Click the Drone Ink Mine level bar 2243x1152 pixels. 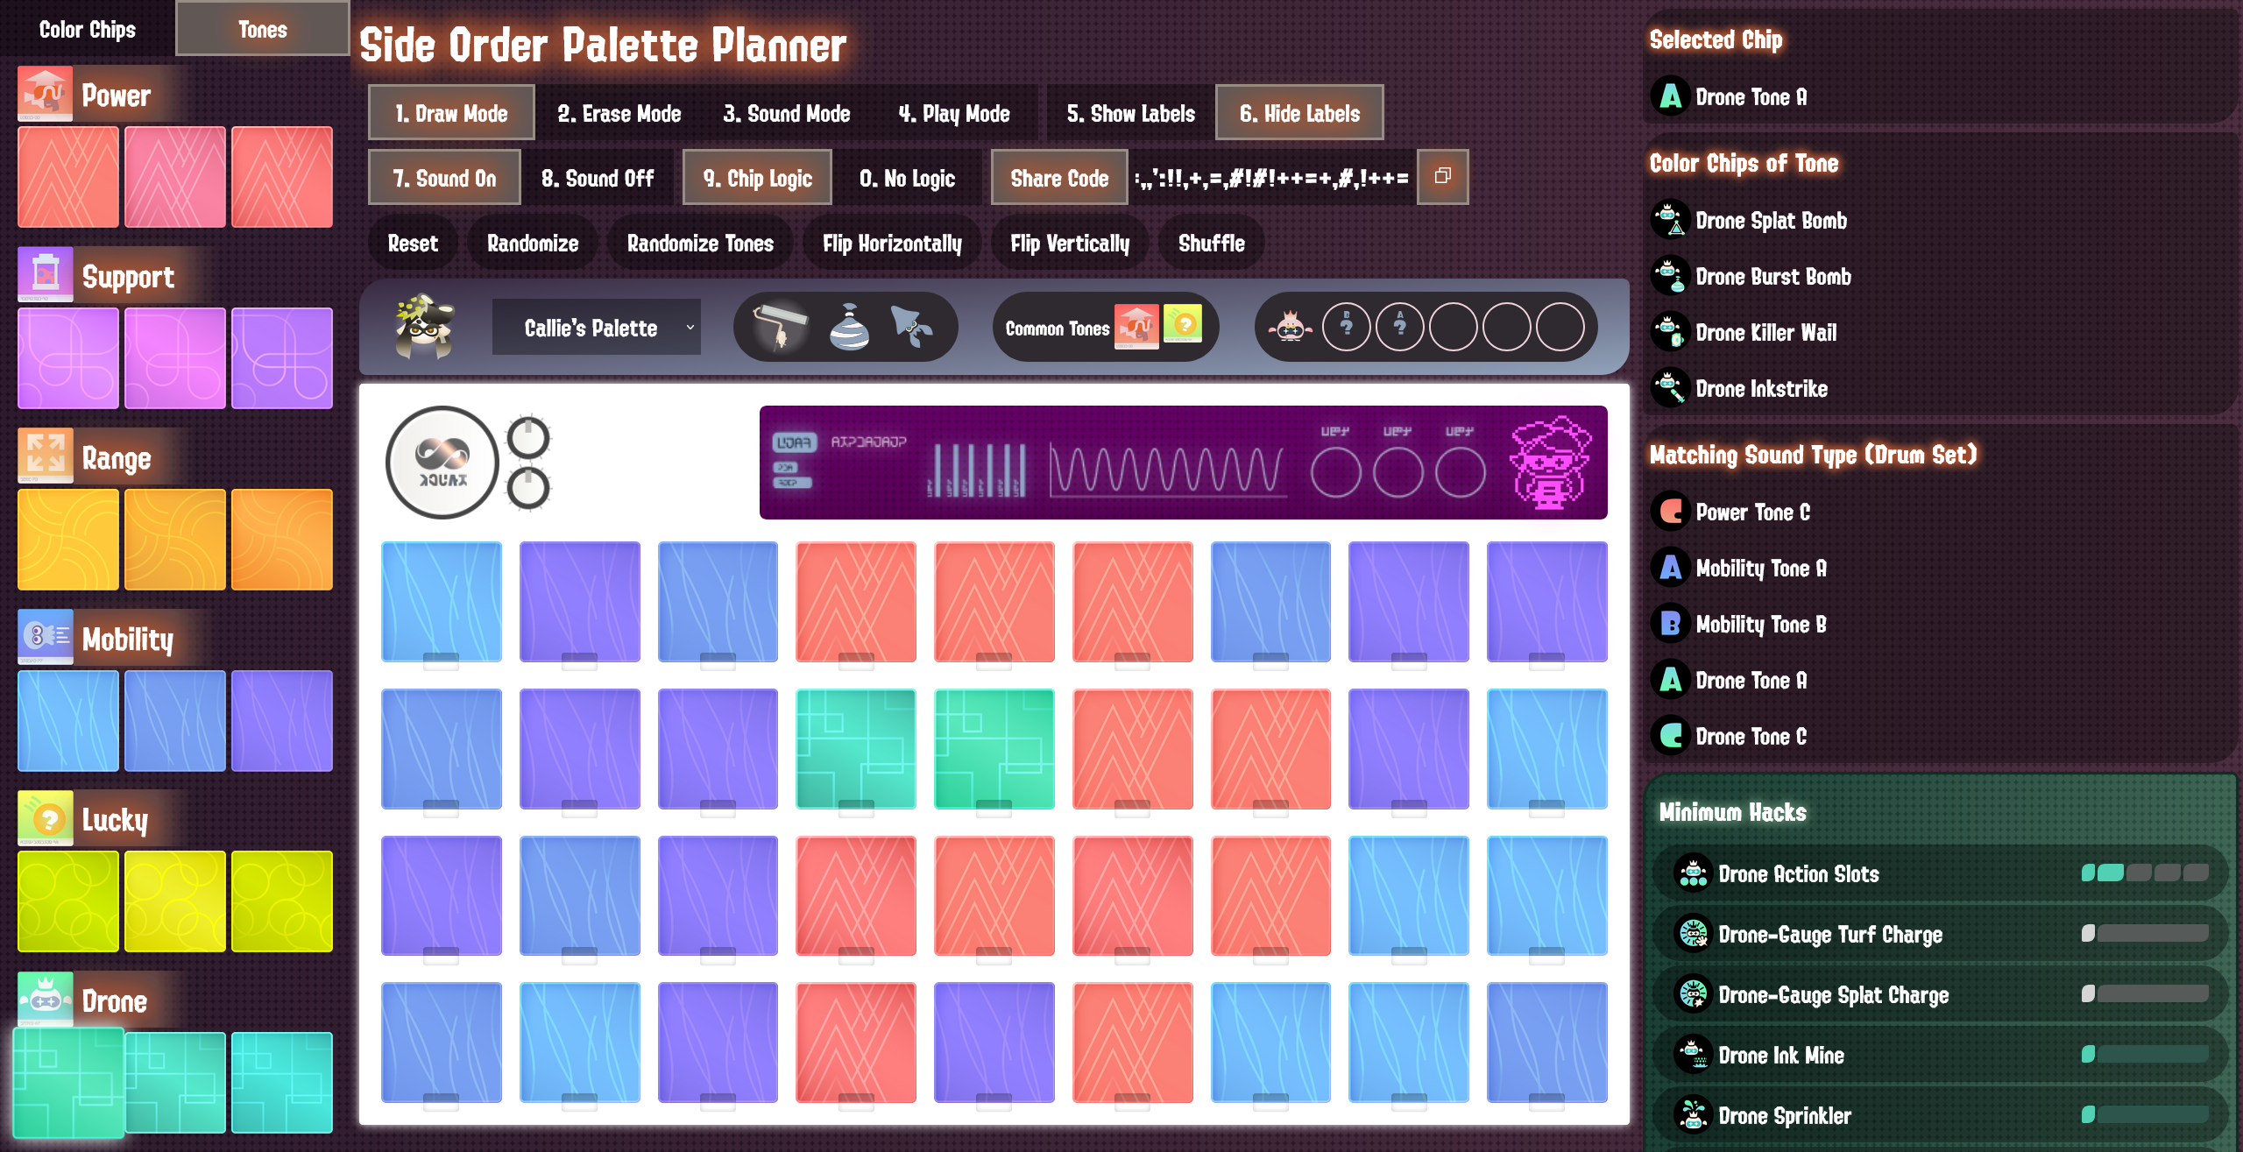tap(2145, 1054)
